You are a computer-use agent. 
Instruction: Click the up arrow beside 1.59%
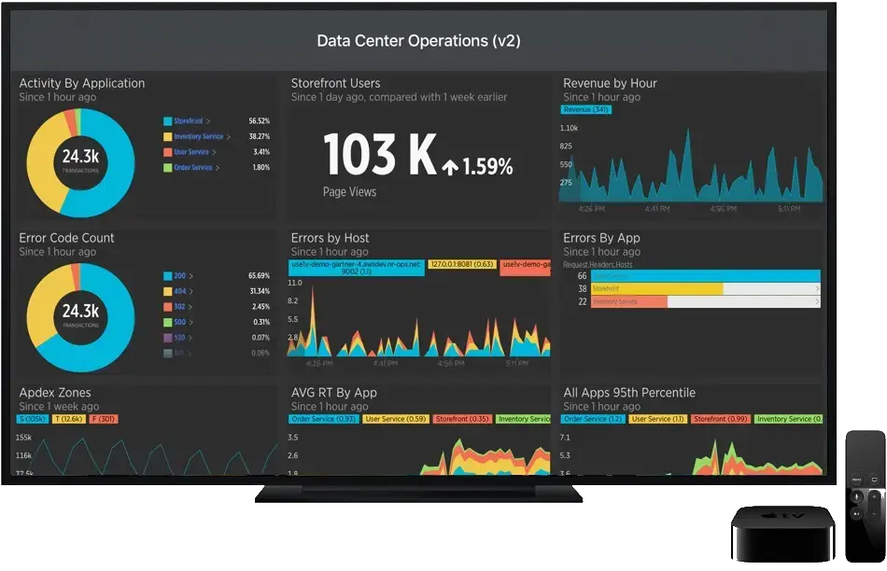click(x=451, y=168)
